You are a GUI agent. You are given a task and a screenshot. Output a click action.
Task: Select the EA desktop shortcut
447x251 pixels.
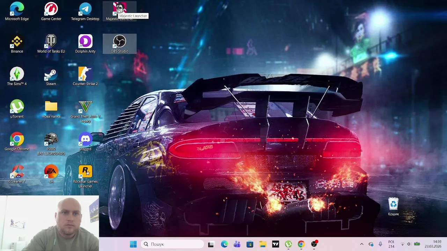51,174
